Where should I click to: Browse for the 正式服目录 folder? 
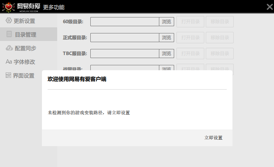pyautogui.click(x=167, y=38)
